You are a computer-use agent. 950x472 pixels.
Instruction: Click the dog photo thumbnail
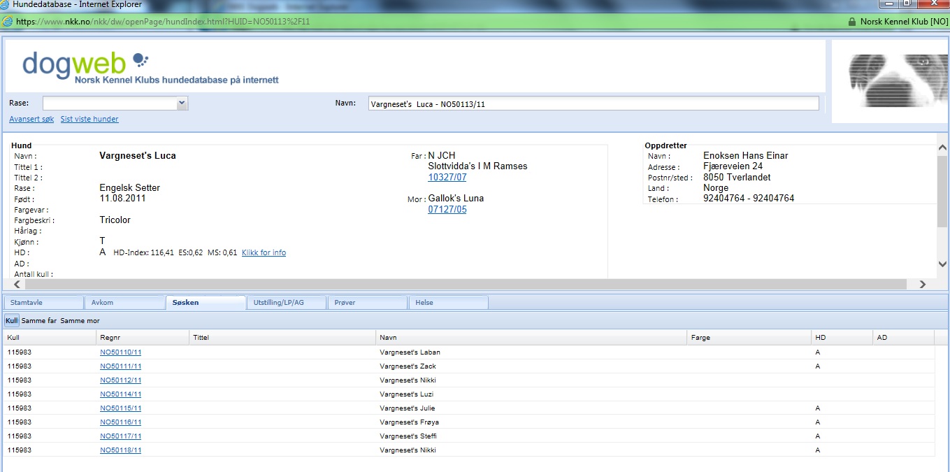click(888, 80)
